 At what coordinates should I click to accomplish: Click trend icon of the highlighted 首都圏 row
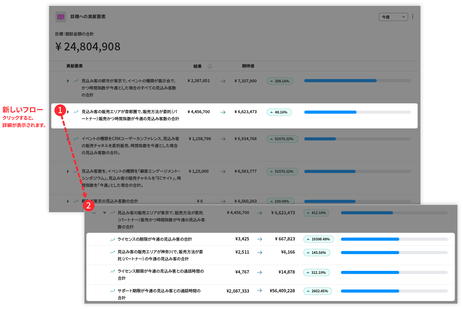click(x=76, y=112)
